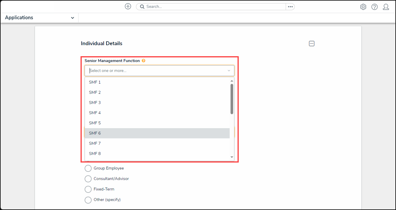Collapse the Individual Details section

coord(312,43)
